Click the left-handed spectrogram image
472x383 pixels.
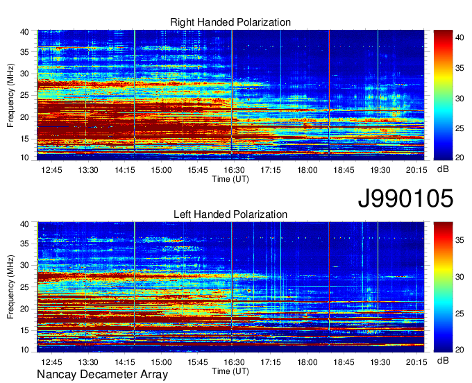230,287
